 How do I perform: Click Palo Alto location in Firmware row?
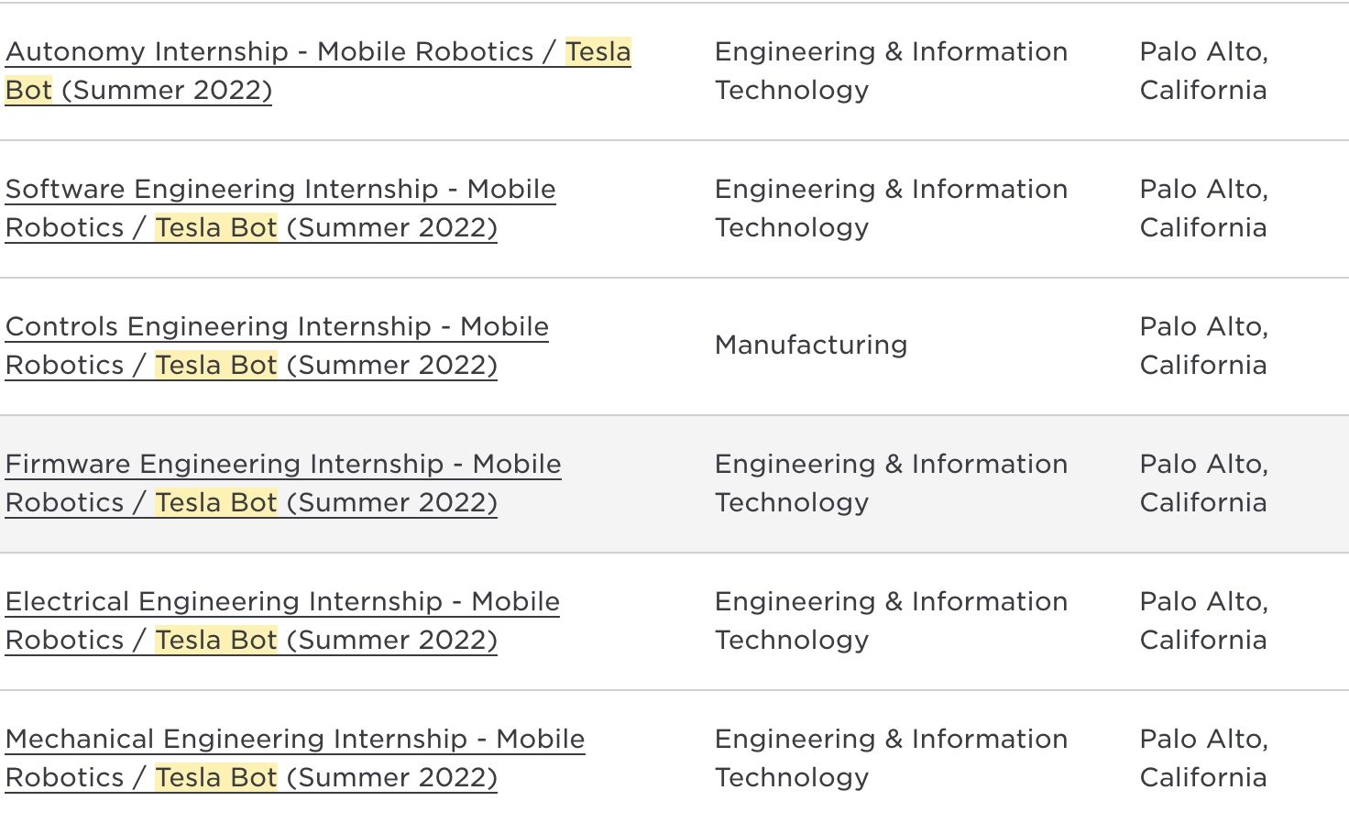pyautogui.click(x=1203, y=483)
